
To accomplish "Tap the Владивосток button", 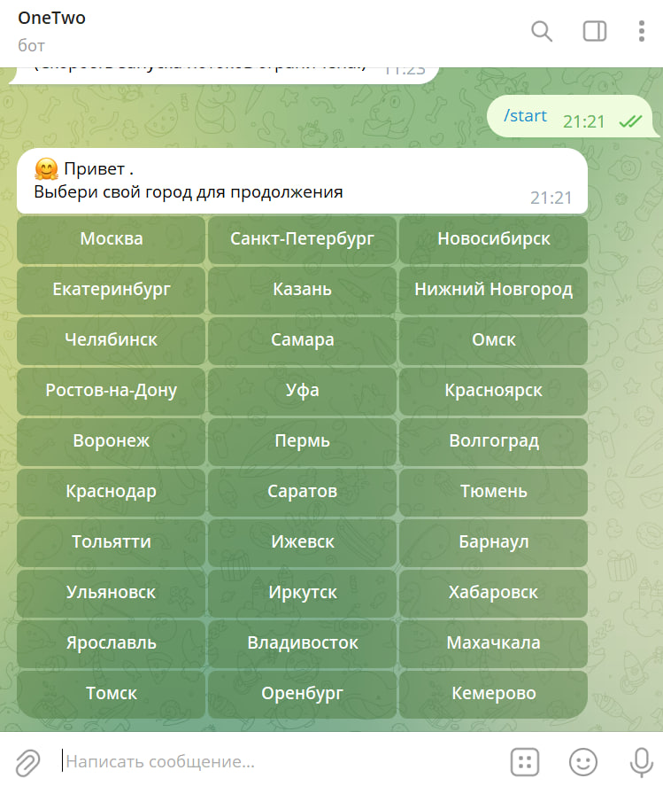I will click(x=302, y=643).
